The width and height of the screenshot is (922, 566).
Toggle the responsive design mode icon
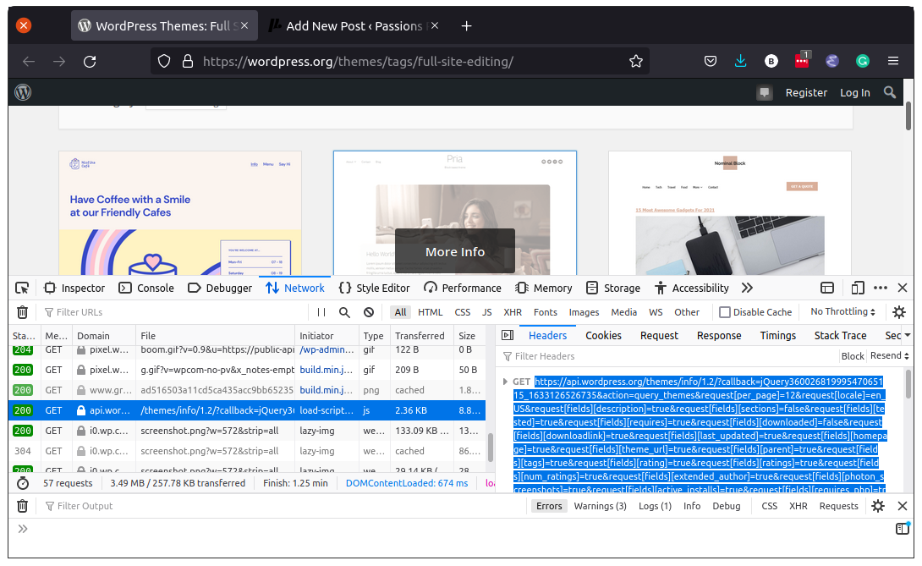pyautogui.click(x=858, y=288)
